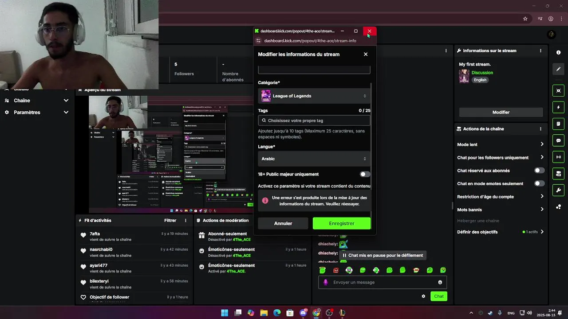The image size is (568, 319).
Task: Click the volume icon in the system tray
Action: [530, 313]
